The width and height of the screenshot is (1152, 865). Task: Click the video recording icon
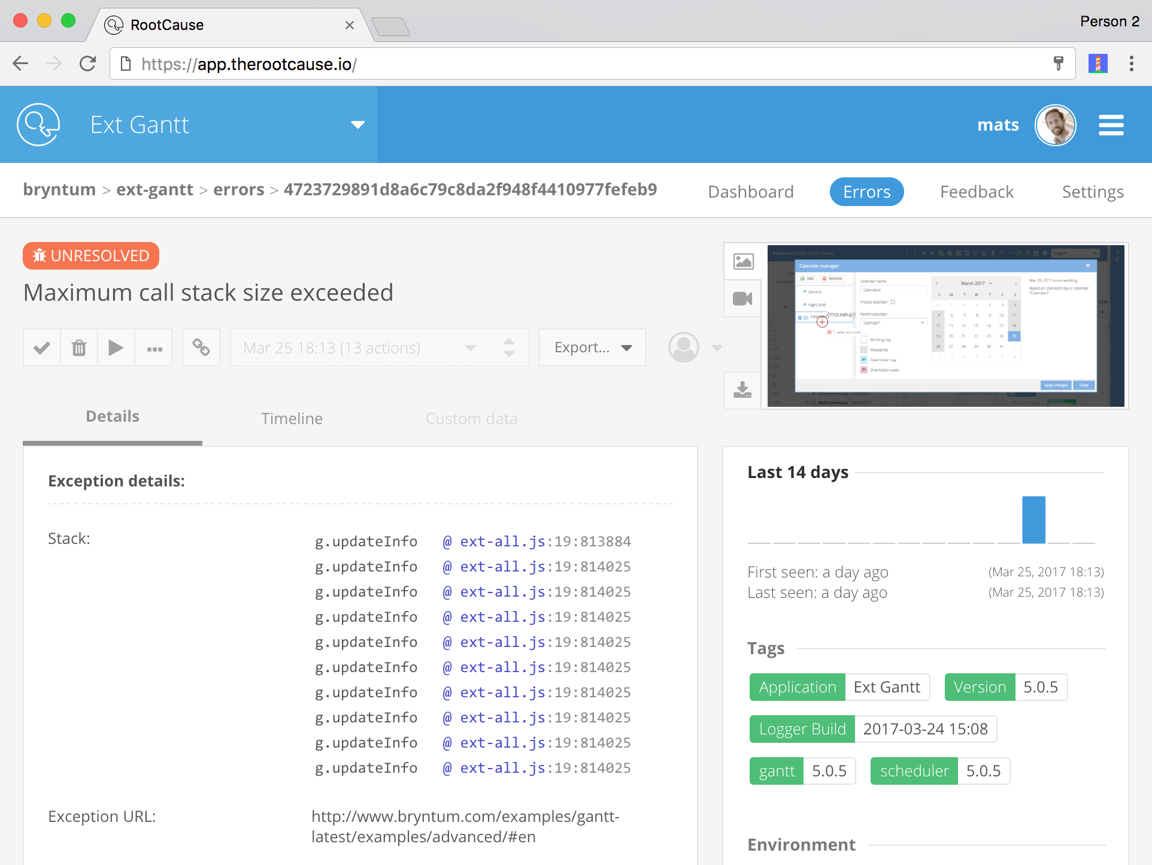[x=744, y=298]
